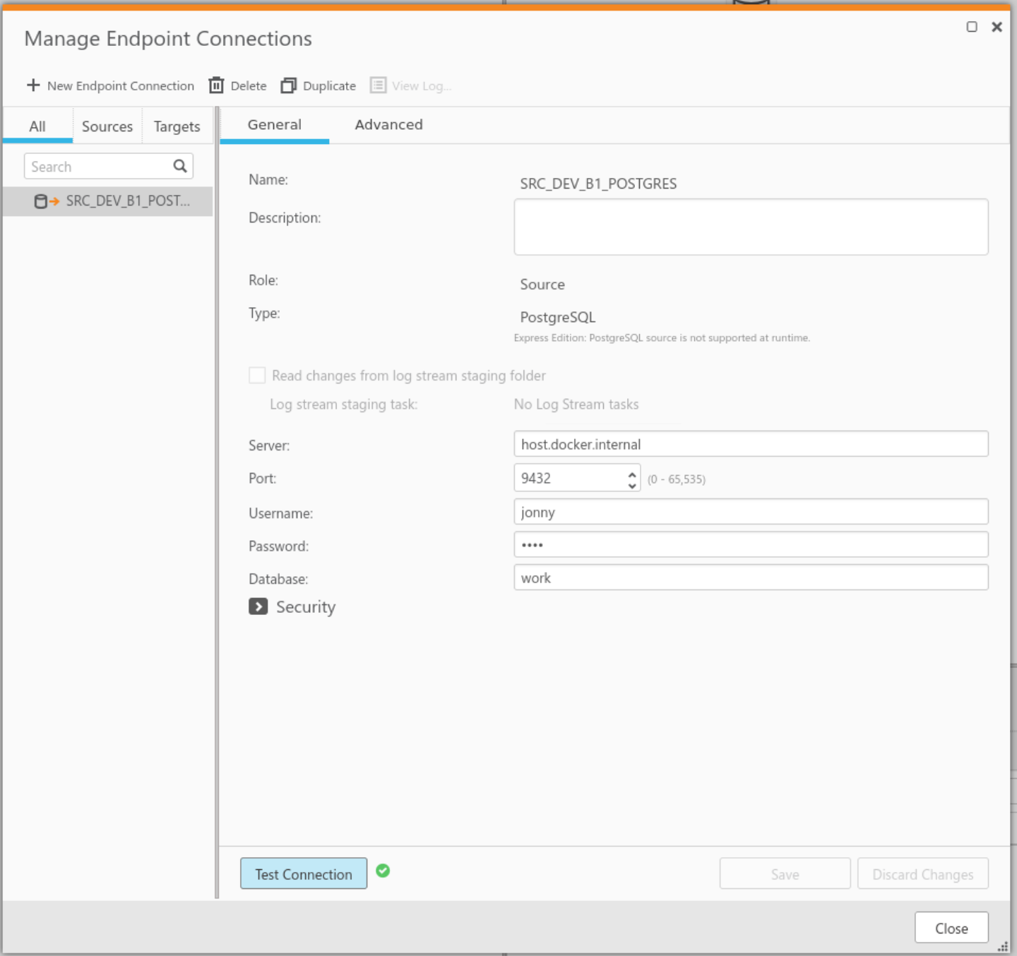The height and width of the screenshot is (956, 1017).
Task: Expand the Security section
Action: (x=258, y=607)
